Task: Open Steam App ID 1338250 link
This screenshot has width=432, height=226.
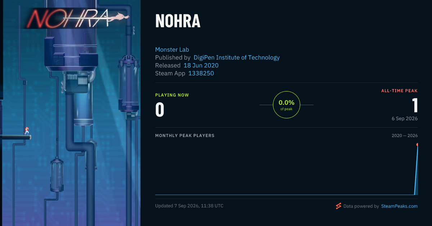Action: tap(201, 73)
